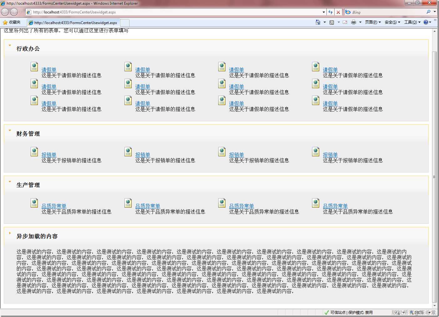The width and height of the screenshot is (439, 317).
Task: Open the third 报销单 link under 财务管理
Action: (x=236, y=155)
